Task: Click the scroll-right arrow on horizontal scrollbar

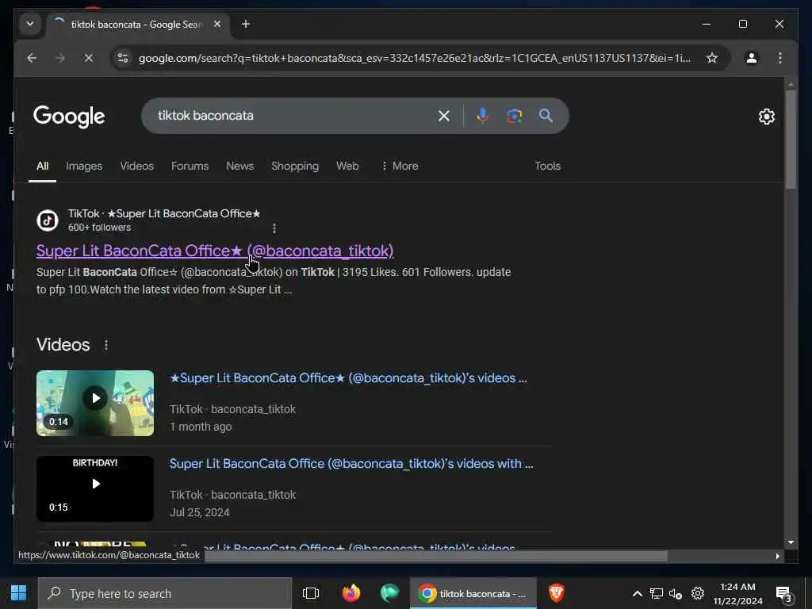Action: (777, 556)
